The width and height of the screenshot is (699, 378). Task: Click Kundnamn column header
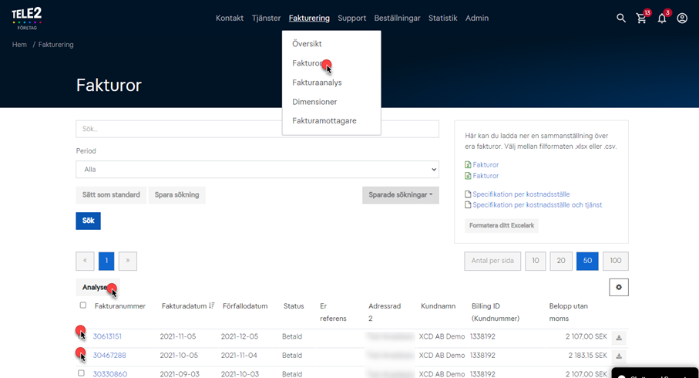(x=439, y=306)
